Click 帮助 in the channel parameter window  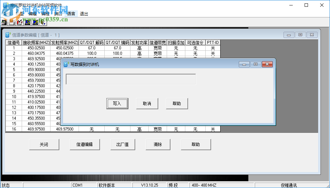tap(196, 144)
